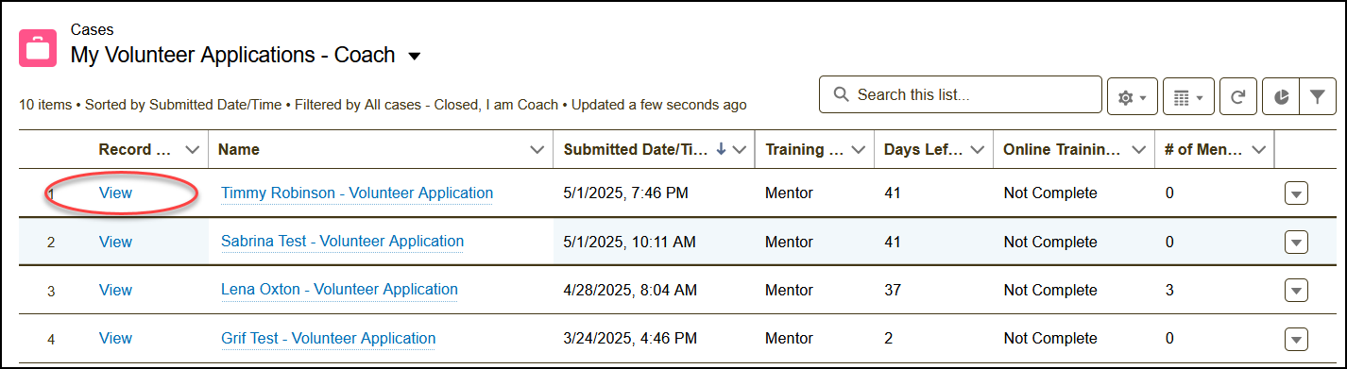Sort by the Submitted Date/Time column header
The height and width of the screenshot is (369, 1347).
click(x=635, y=150)
